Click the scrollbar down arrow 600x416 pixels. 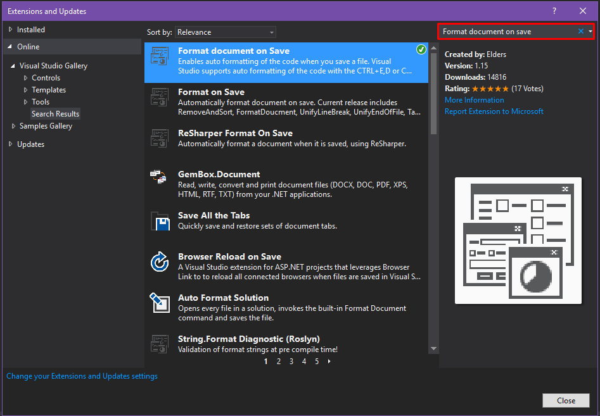pyautogui.click(x=433, y=348)
